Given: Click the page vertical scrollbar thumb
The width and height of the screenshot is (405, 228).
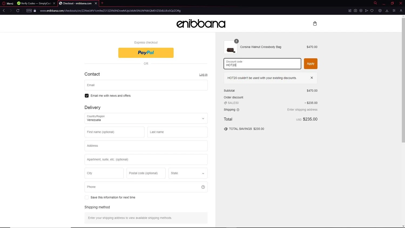Looking at the screenshot, I should pyautogui.click(x=403, y=80).
